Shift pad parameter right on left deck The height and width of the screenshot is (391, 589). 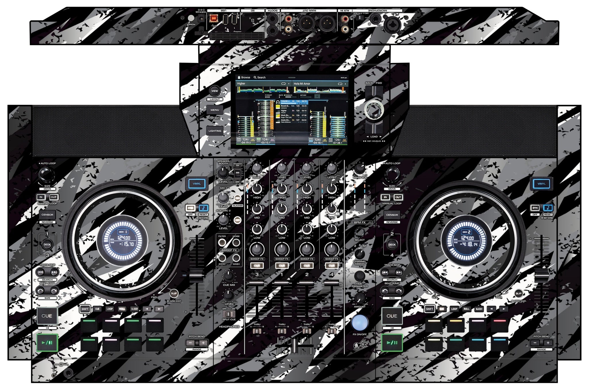coord(159,309)
